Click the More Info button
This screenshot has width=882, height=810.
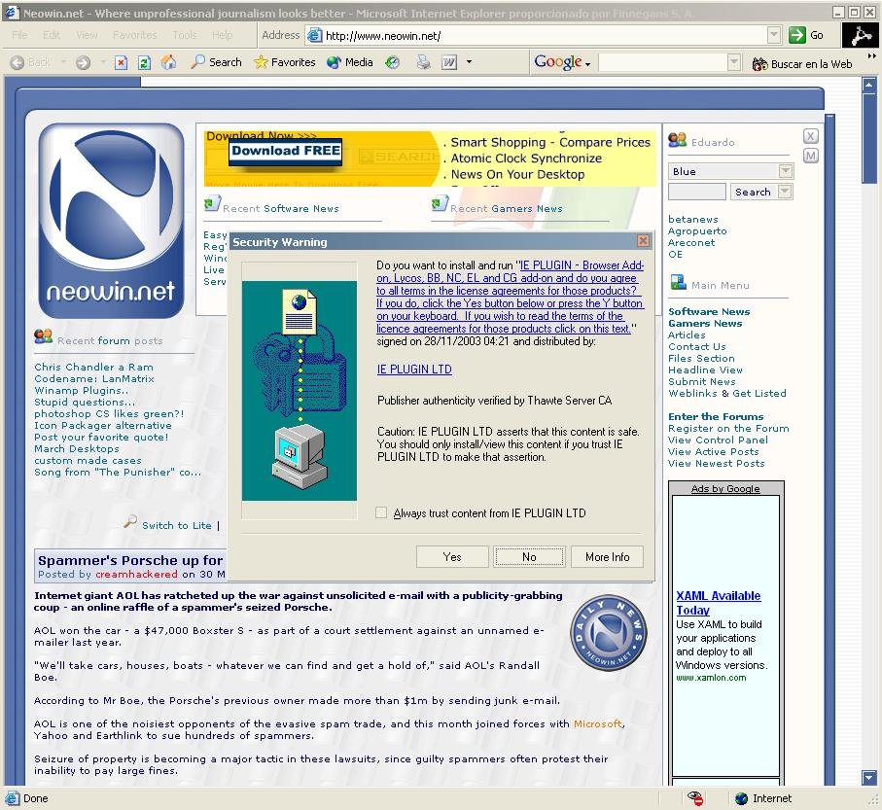click(x=607, y=557)
